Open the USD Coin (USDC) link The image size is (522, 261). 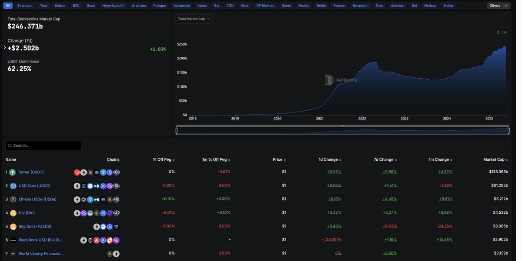[x=34, y=186]
